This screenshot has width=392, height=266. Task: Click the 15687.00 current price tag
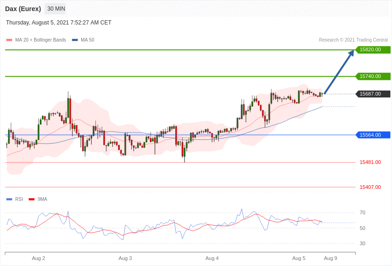click(373, 94)
